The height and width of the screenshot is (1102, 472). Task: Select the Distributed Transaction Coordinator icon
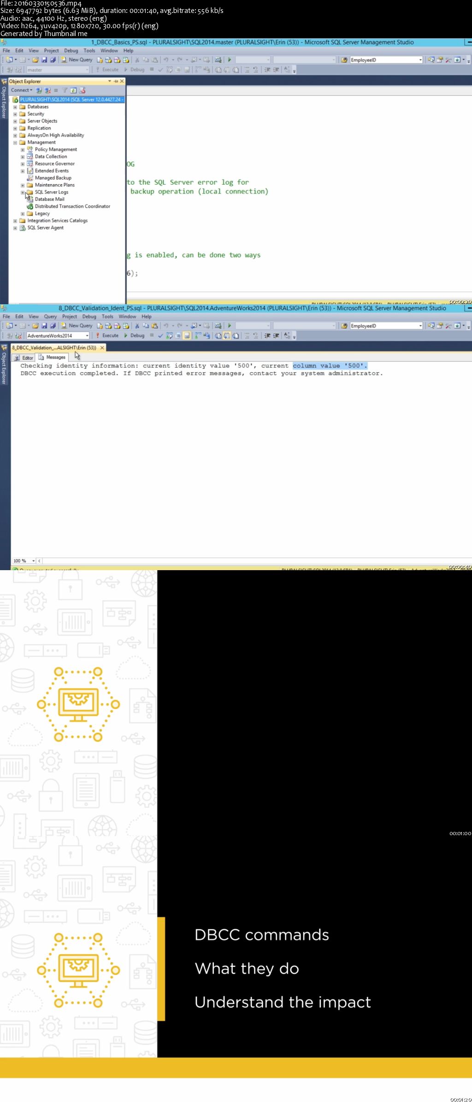click(30, 206)
